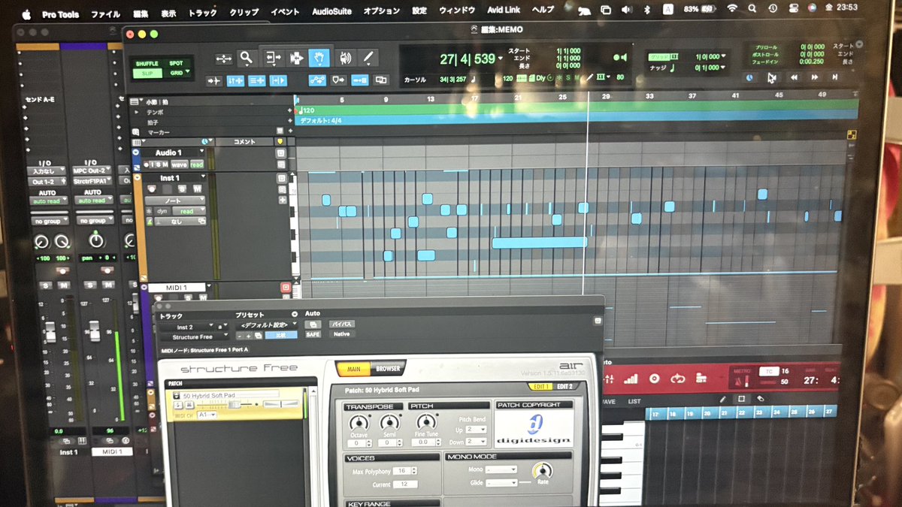Click the record circle icon in red toolbar

point(654,379)
